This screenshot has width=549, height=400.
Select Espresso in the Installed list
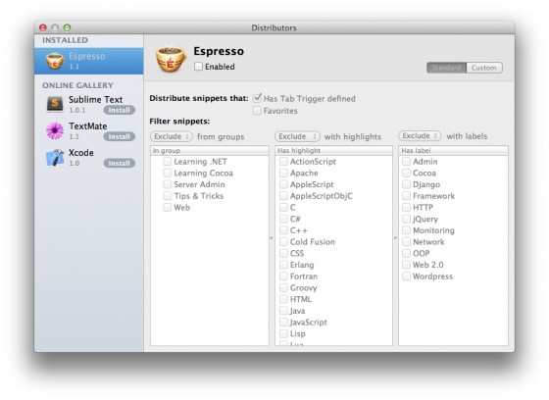coord(89,61)
